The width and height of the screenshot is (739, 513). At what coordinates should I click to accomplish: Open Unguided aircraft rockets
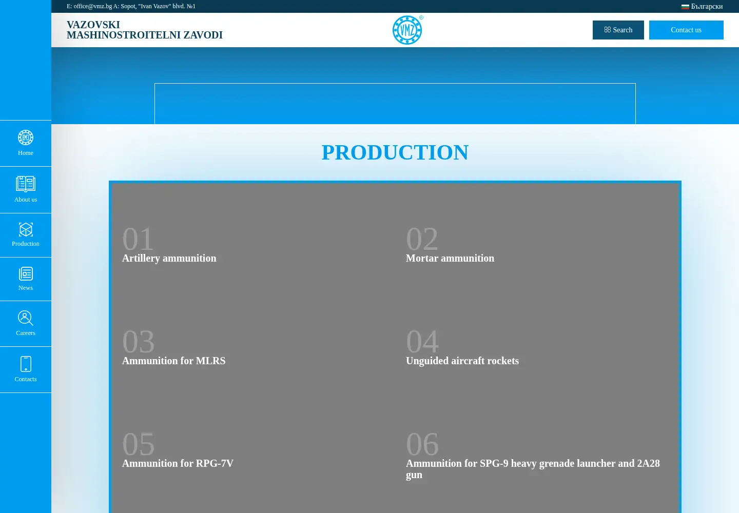(x=462, y=361)
